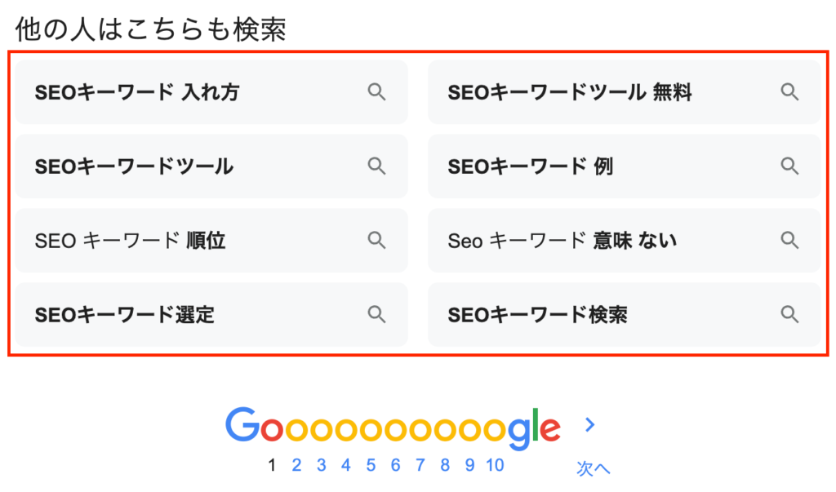Click search icon beside SEOキーワード検索

(789, 313)
